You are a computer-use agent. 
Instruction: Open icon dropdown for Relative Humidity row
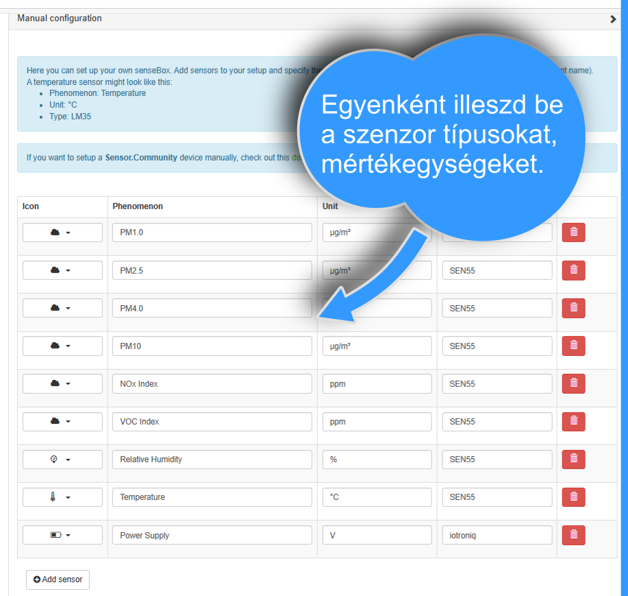pyautogui.click(x=62, y=460)
